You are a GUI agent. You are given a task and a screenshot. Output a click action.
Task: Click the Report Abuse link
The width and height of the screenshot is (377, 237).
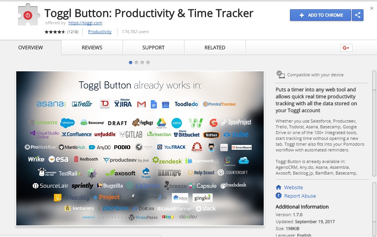(300, 196)
